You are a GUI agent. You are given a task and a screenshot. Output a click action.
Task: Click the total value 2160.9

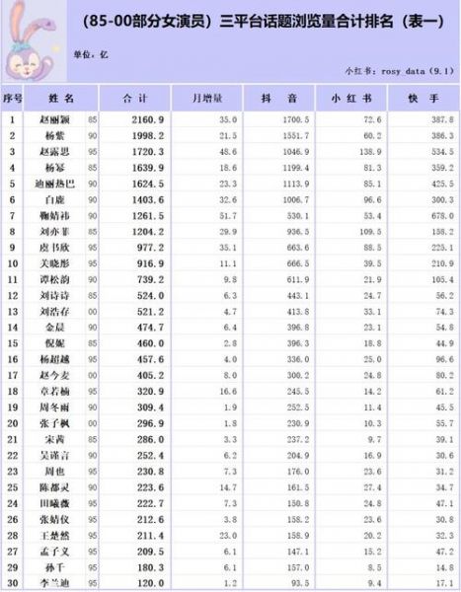pyautogui.click(x=148, y=119)
